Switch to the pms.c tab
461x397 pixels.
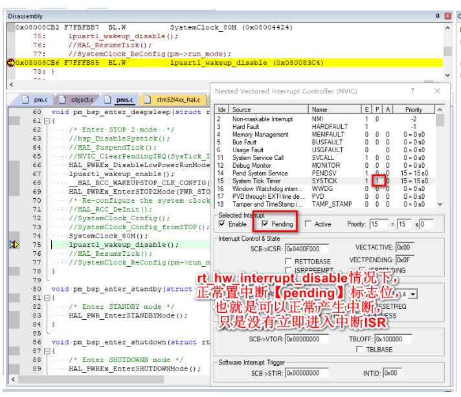(x=125, y=100)
